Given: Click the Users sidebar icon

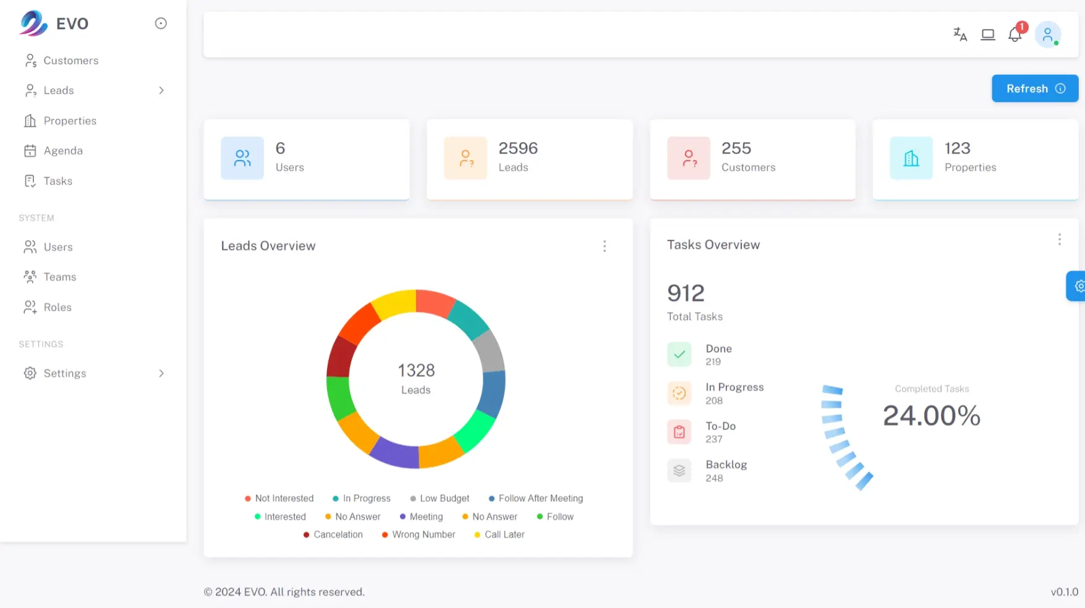Looking at the screenshot, I should tap(30, 247).
